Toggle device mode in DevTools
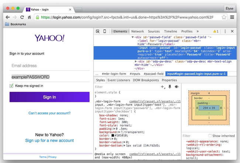240x163 pixels. coord(105,31)
